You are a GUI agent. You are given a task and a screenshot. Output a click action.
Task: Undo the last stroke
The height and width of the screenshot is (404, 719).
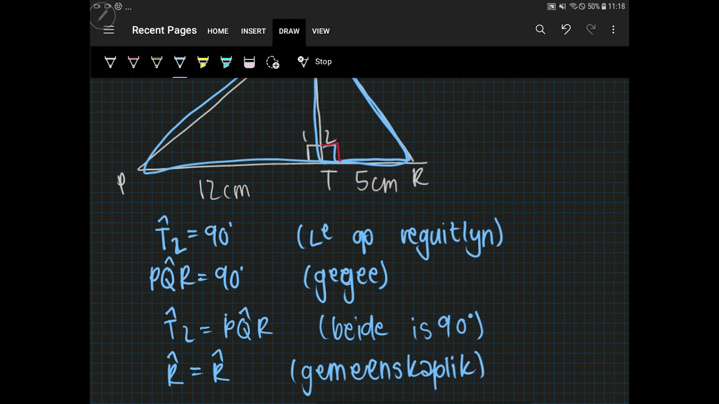pyautogui.click(x=566, y=30)
